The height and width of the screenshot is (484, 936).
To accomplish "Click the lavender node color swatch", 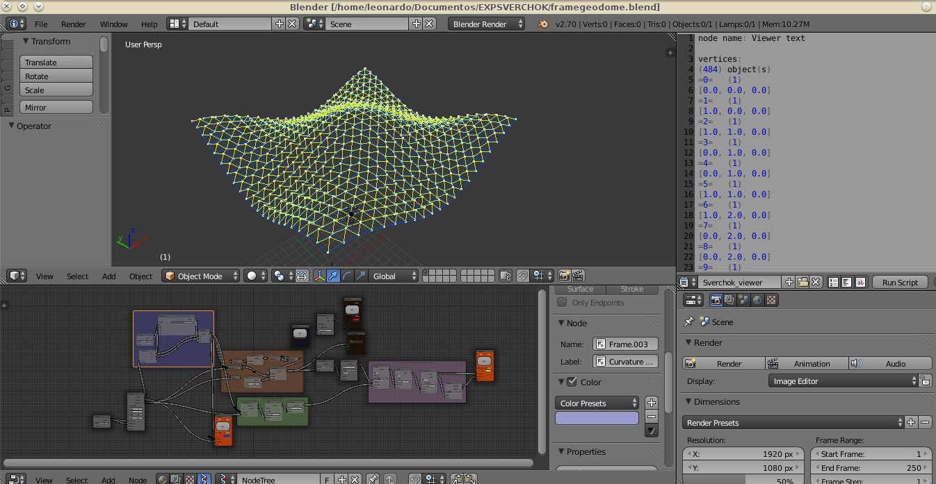I will [x=597, y=418].
